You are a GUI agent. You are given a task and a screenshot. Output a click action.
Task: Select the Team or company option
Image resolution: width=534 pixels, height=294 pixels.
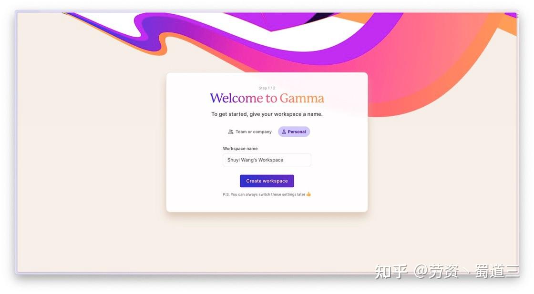tap(250, 132)
